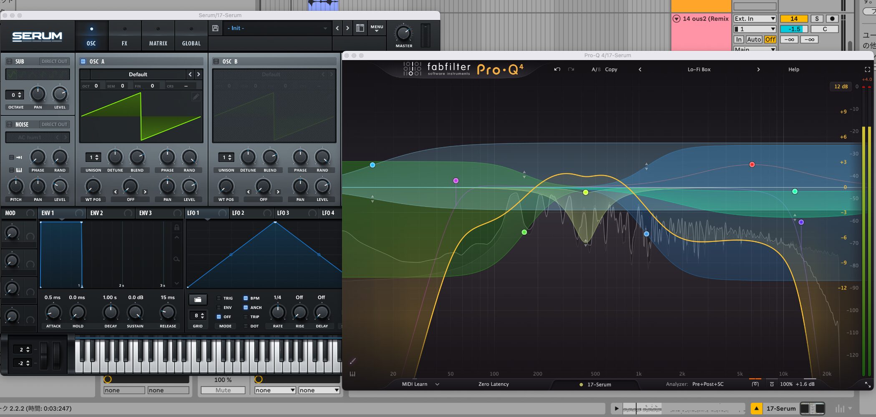Select next wavetable in OSC A
This screenshot has height=417, width=876.
pos(199,74)
